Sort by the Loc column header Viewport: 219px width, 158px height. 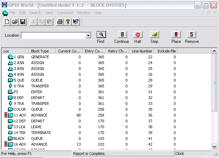(15, 51)
